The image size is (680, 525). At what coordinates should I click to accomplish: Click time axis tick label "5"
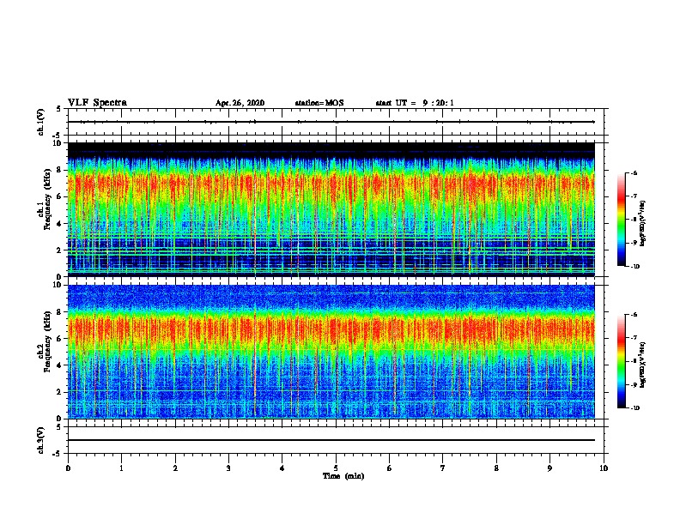click(x=336, y=468)
